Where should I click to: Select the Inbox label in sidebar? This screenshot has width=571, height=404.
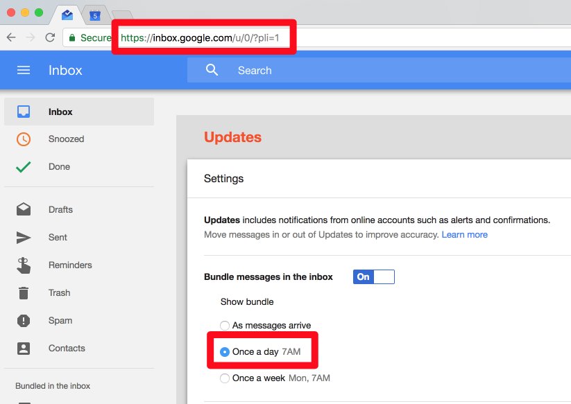(x=60, y=112)
